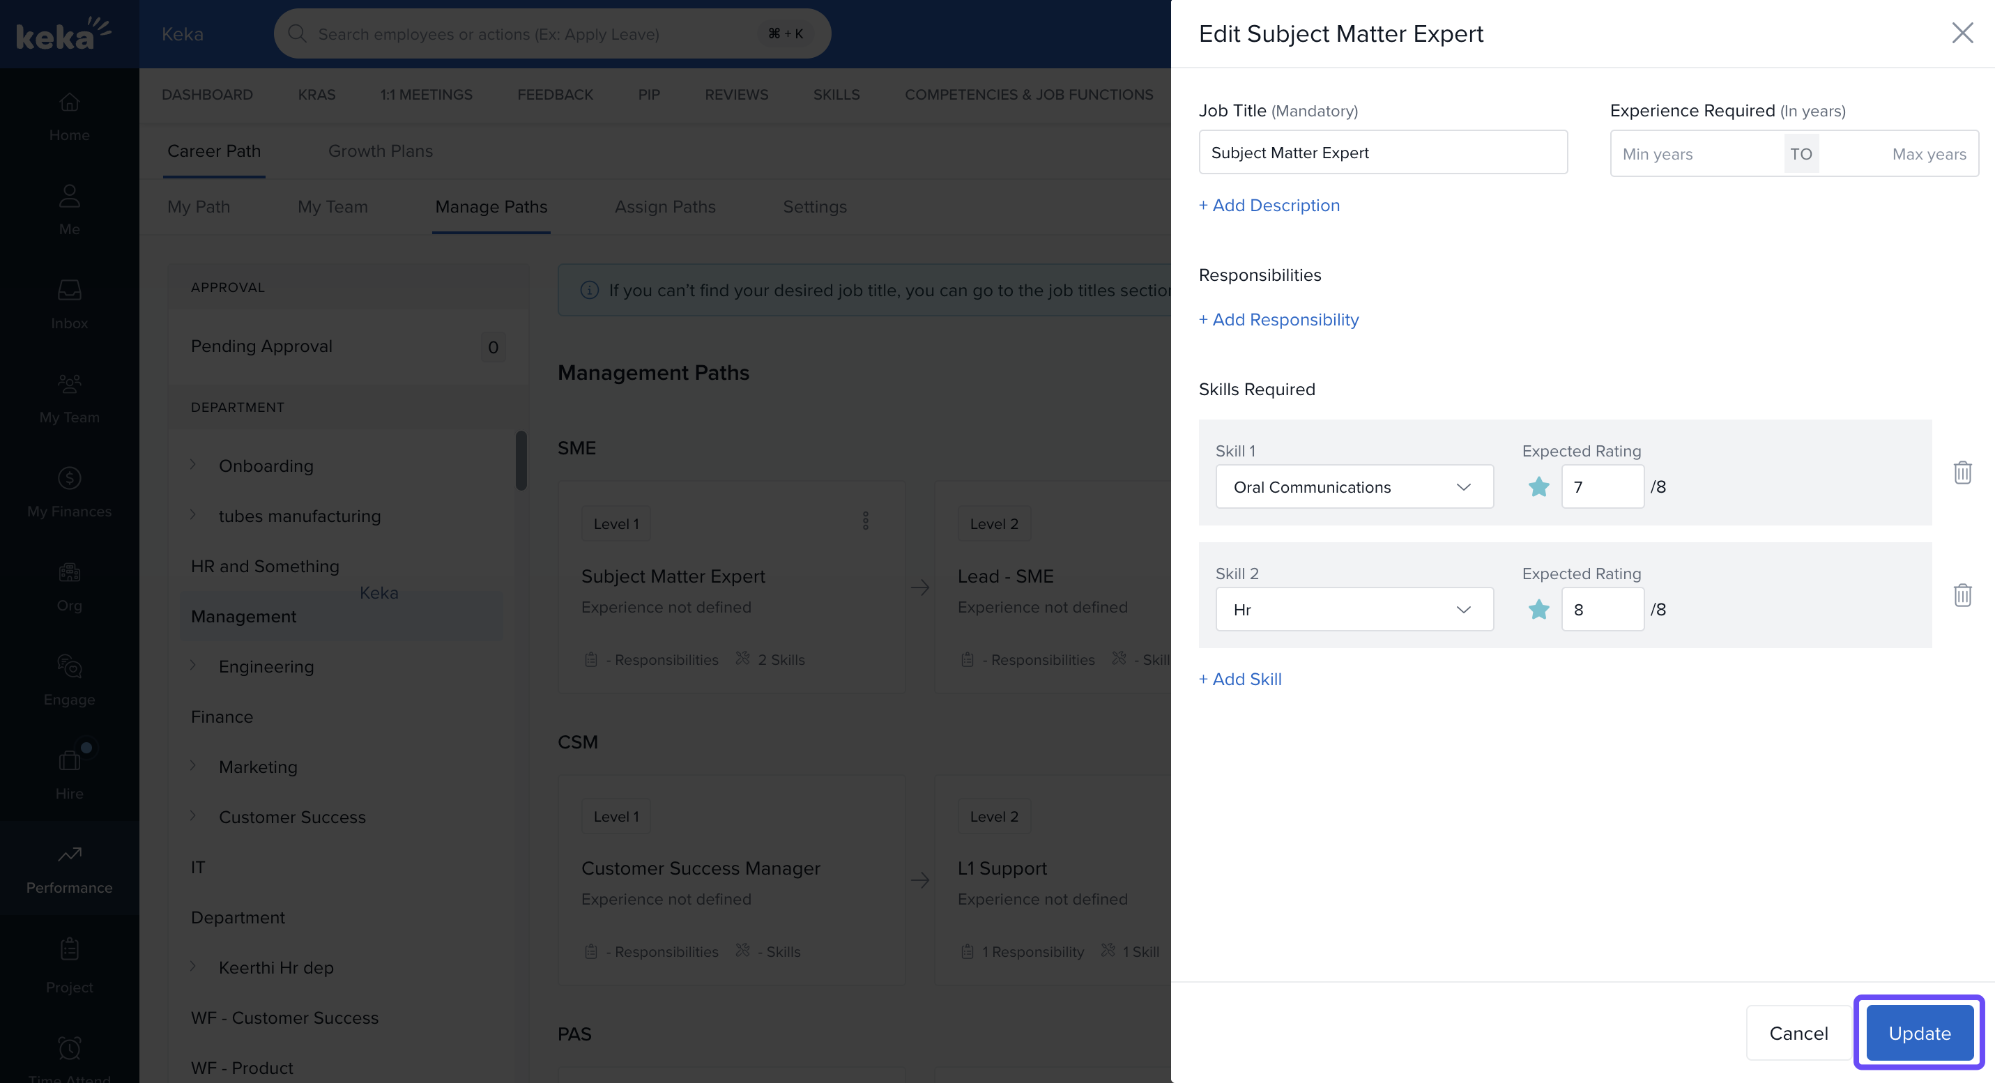Click the star icon for Oral Communications rating
The image size is (1995, 1083).
pyautogui.click(x=1538, y=487)
